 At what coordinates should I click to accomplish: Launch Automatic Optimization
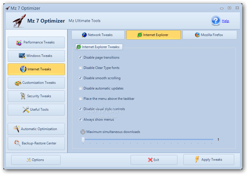pos(36,129)
